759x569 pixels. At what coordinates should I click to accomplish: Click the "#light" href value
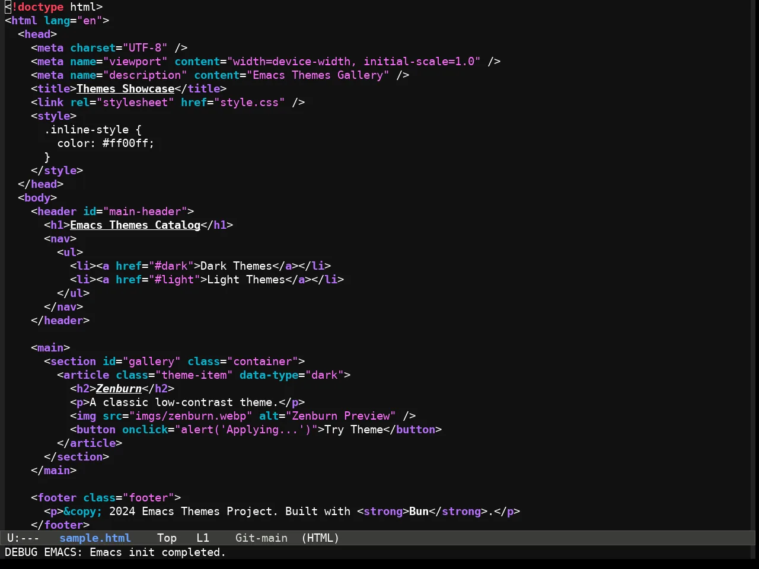click(174, 280)
